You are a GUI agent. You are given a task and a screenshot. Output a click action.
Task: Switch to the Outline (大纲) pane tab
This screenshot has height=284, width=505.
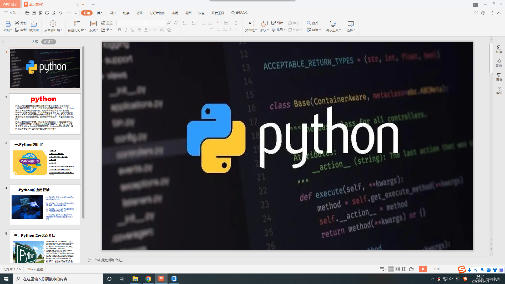coord(35,42)
